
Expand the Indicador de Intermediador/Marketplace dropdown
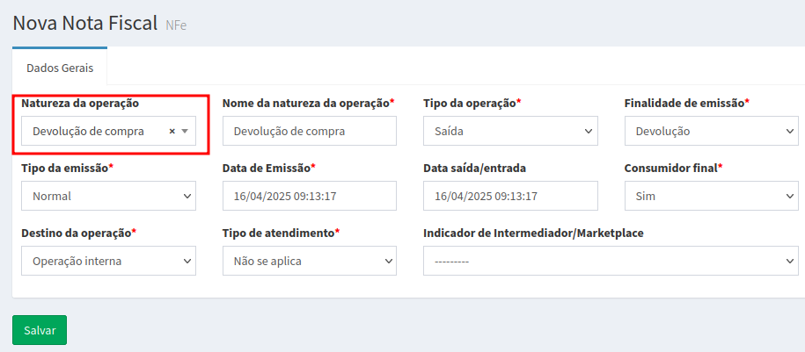coord(611,261)
